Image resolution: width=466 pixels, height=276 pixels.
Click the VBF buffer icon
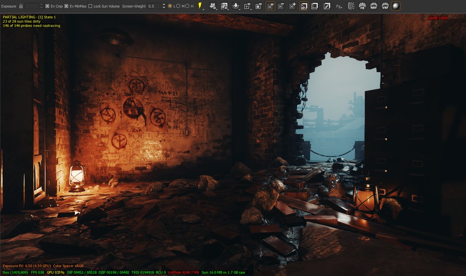pos(385,6)
